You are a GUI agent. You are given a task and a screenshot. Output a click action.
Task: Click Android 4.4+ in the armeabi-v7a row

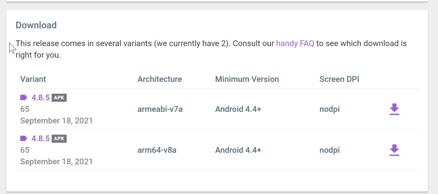pos(238,109)
